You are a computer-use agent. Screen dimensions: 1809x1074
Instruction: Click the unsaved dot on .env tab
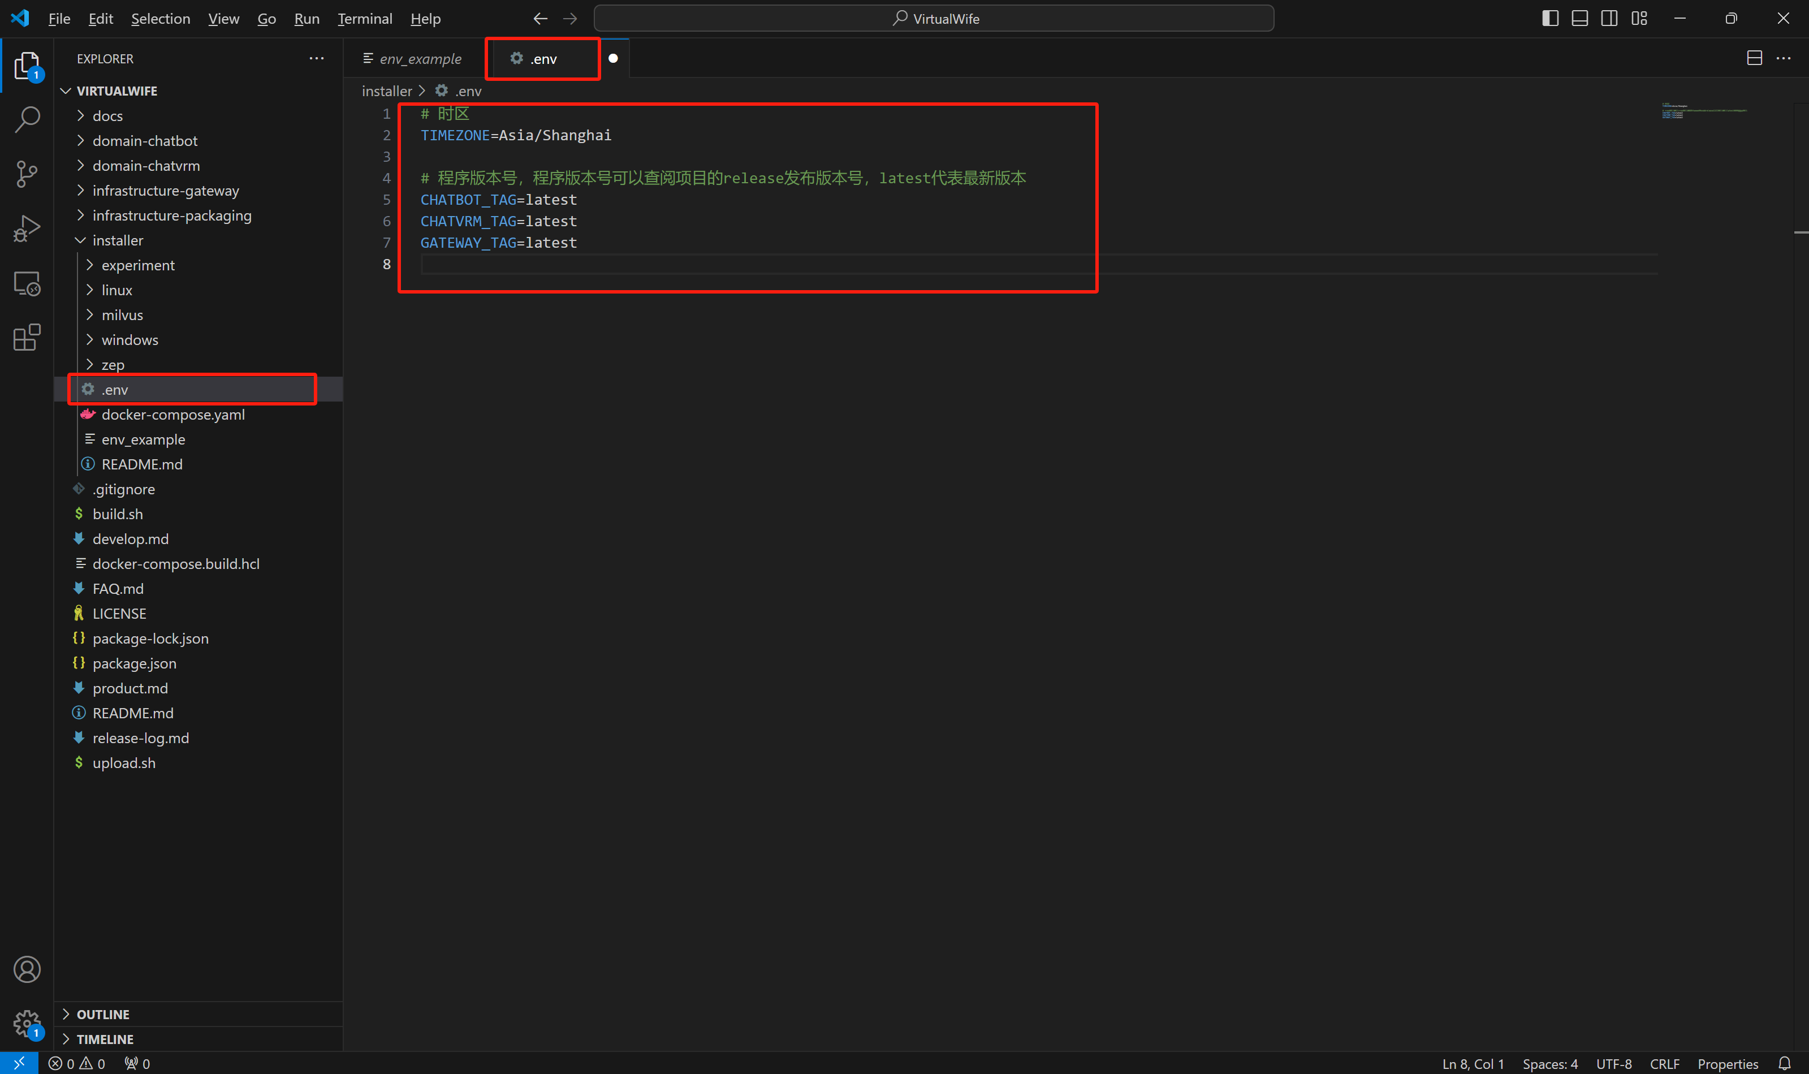pos(613,58)
